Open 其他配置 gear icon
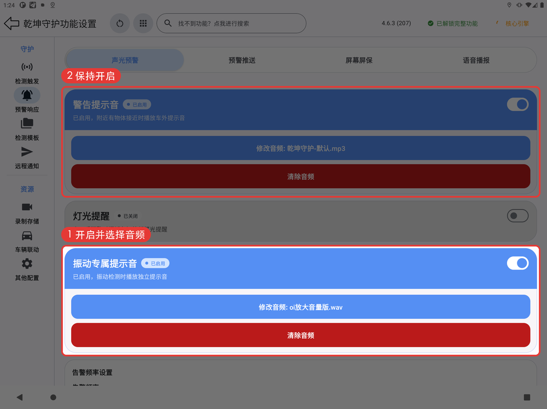 point(27,264)
